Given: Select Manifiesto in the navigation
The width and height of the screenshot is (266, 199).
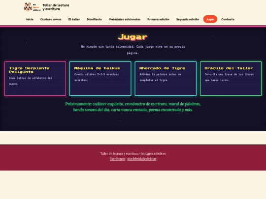Looking at the screenshot, I should [94, 19].
